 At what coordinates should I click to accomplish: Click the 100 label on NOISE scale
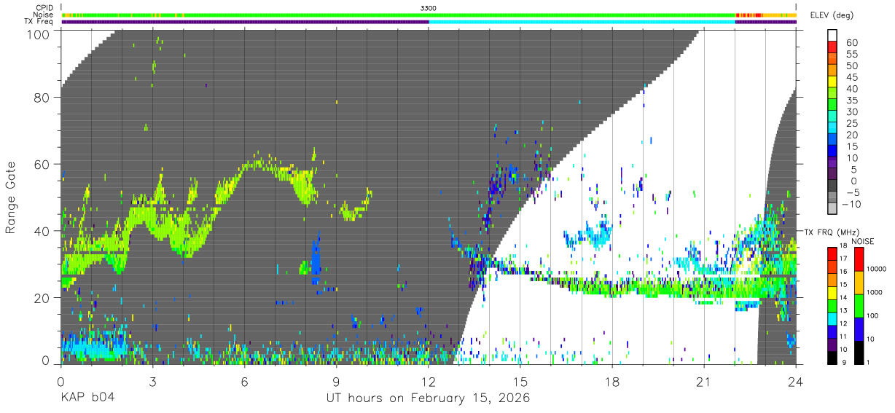pos(871,316)
